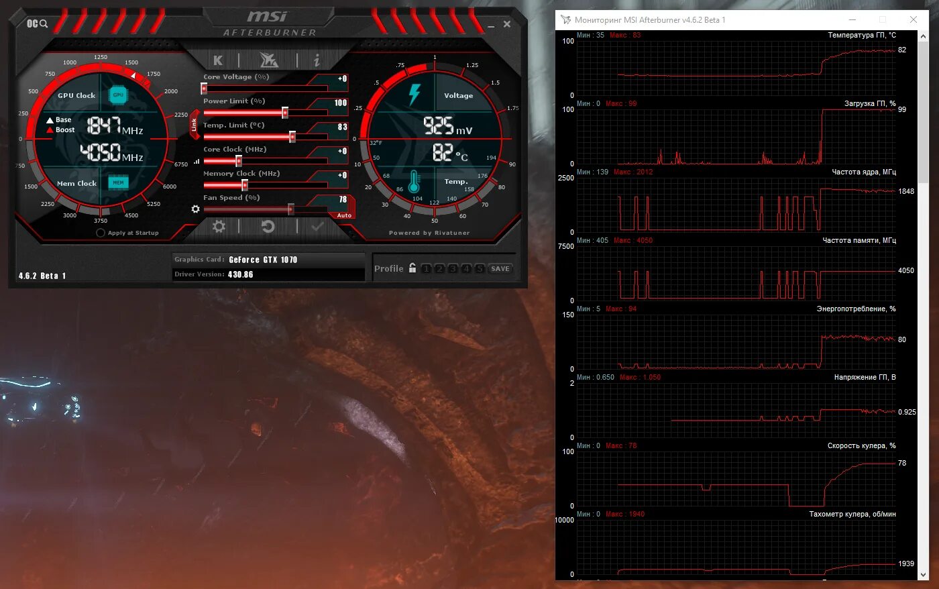The image size is (939, 589).
Task: Click the 82 °C temperature readout
Action: [x=450, y=153]
